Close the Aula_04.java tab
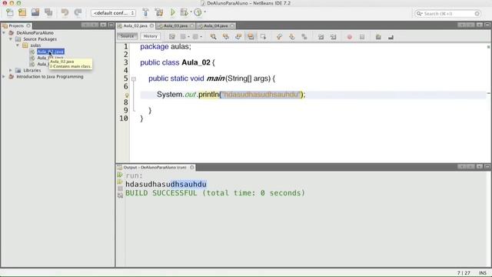The width and height of the screenshot is (492, 277). point(232,25)
